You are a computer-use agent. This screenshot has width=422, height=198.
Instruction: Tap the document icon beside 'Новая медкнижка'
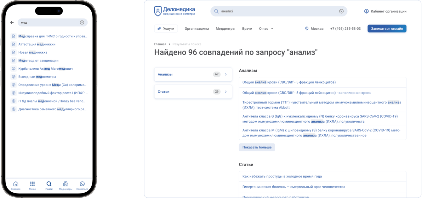coord(14,52)
